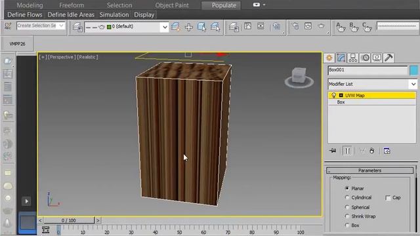Open the Layer Manager icon left of layer list

tap(77, 27)
